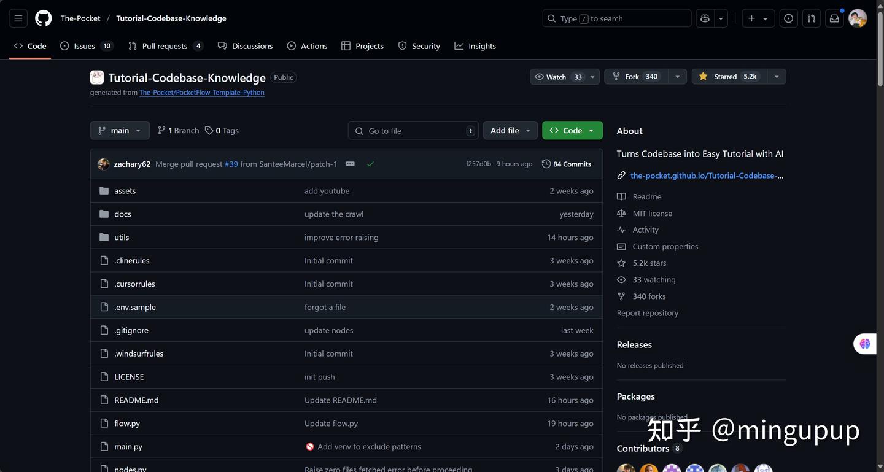Screen dimensions: 884x472
Task: Open the Add file dropdown
Action: 510,130
